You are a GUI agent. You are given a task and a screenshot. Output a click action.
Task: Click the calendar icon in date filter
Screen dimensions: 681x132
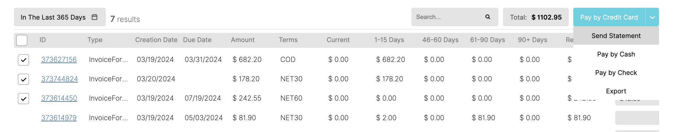pos(94,17)
